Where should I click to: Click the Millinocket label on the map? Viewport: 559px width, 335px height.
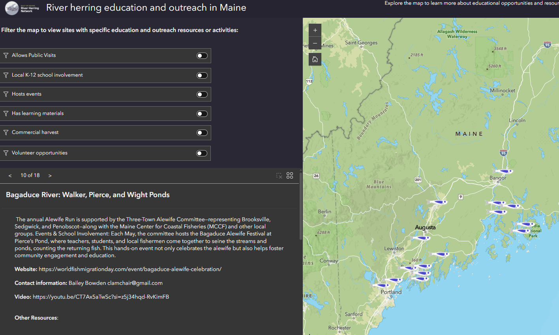pyautogui.click(x=503, y=90)
